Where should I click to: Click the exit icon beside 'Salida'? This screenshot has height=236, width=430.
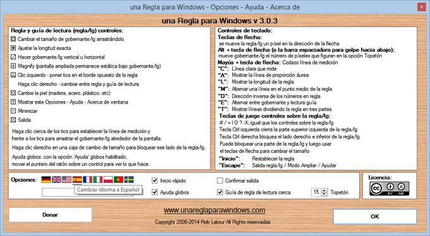point(13,120)
